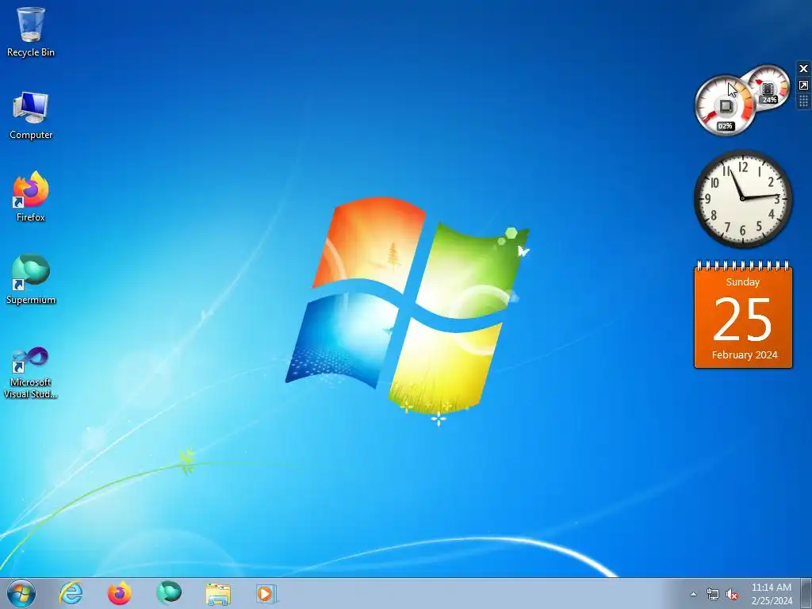Toggle larger size of CPU Meter gadget
Screen dimensions: 812x609
[x=804, y=86]
